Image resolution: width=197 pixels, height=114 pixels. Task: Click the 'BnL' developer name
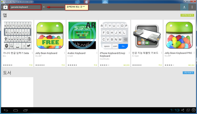tap(4, 56)
